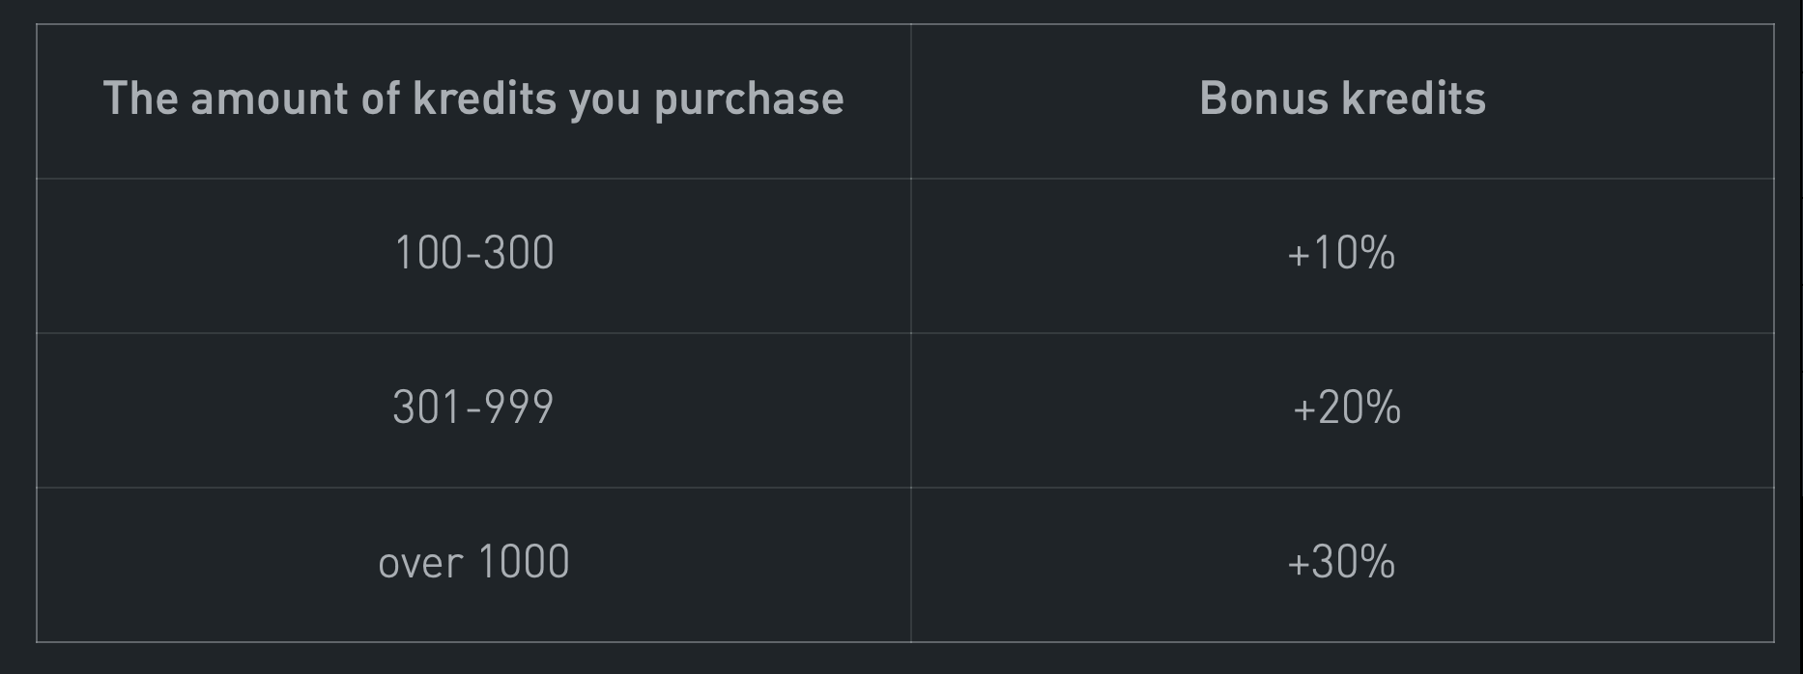Viewport: 1803px width, 674px height.
Task: Click the 'Bonus kredits' column header
Action: [1342, 99]
